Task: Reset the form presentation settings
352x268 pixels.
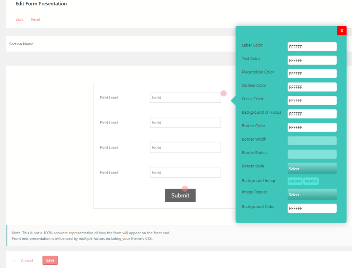Action: click(x=35, y=19)
